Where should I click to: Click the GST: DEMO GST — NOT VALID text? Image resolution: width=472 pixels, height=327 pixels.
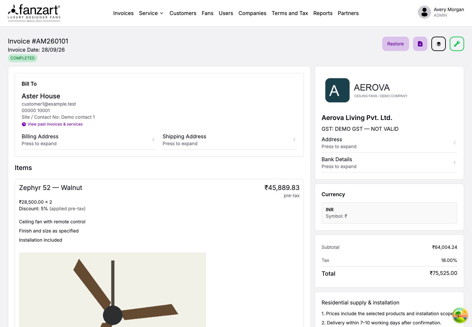(x=360, y=129)
